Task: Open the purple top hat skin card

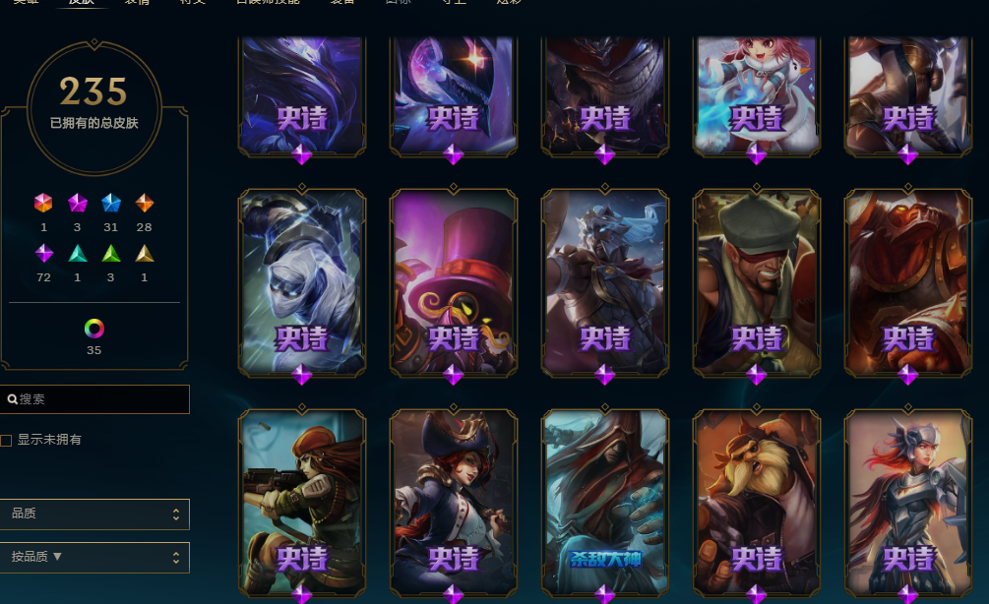Action: point(454,282)
